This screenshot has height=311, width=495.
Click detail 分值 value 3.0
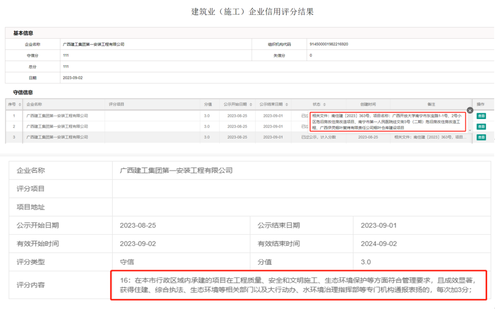point(366,262)
